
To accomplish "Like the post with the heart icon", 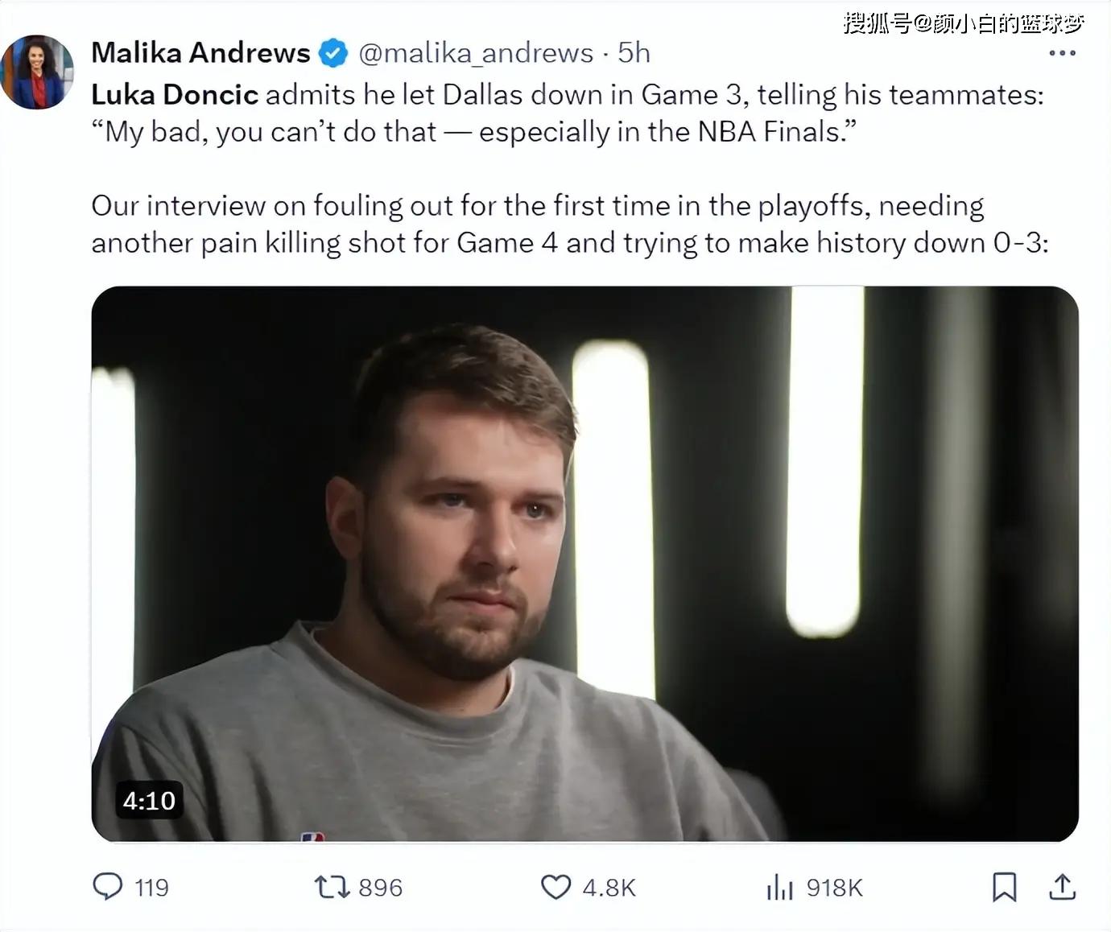I will click(x=555, y=887).
